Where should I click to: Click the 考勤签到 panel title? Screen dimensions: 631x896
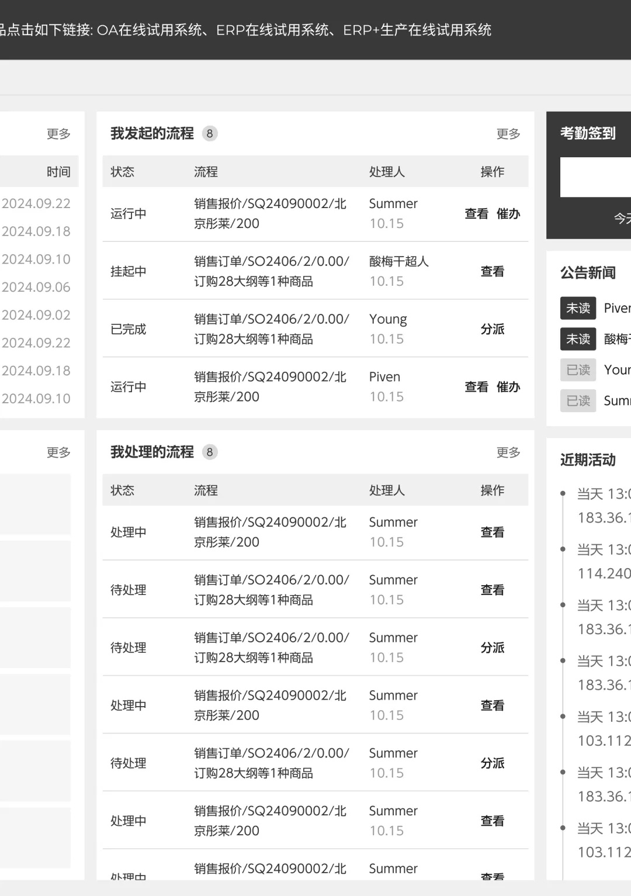pyautogui.click(x=588, y=133)
